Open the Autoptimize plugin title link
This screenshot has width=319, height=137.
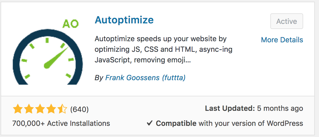click(124, 20)
